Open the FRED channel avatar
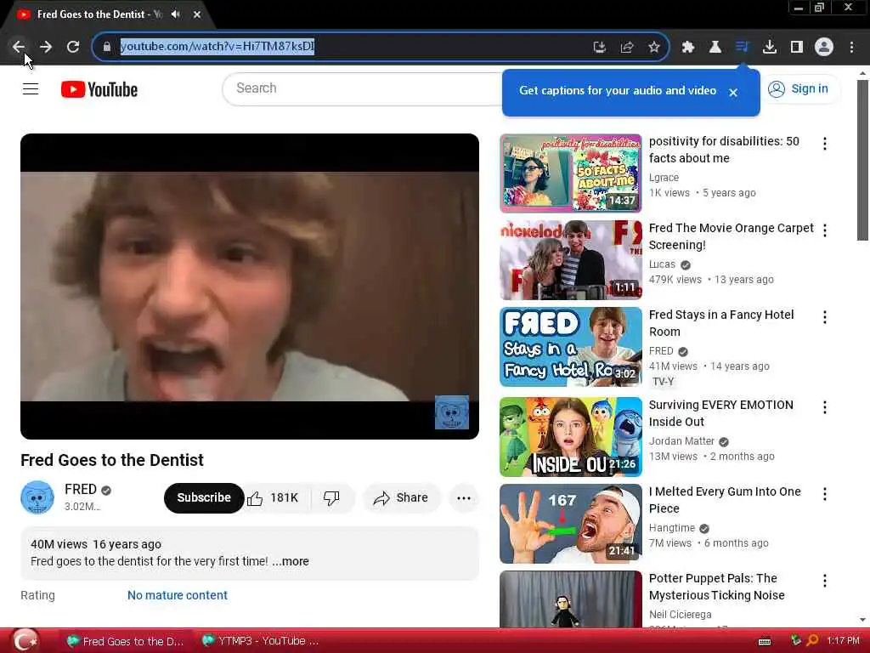 (x=37, y=497)
